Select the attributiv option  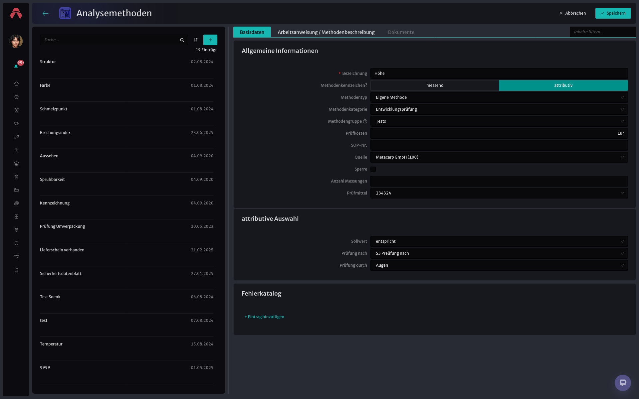(x=563, y=85)
